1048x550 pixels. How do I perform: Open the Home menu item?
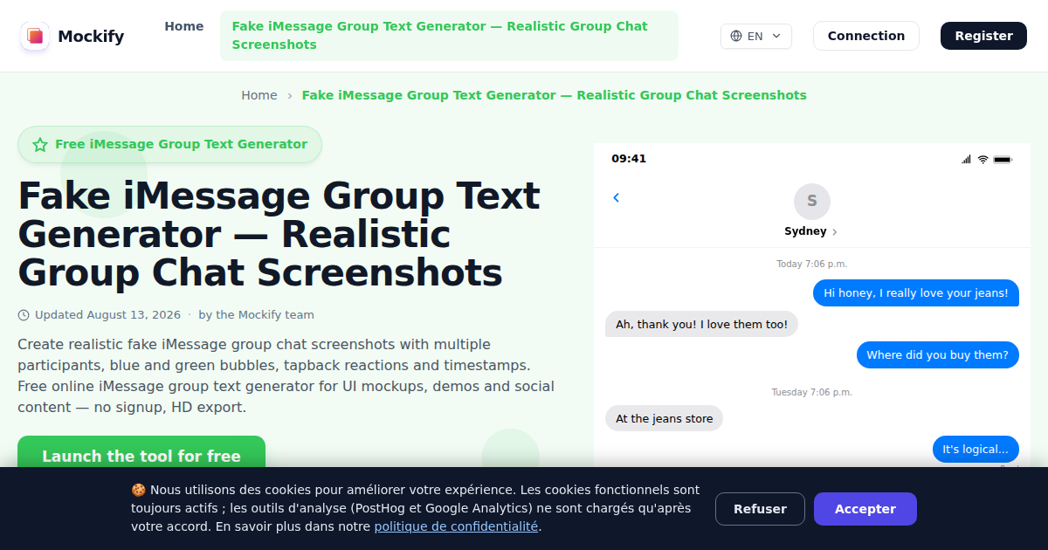pos(184,26)
